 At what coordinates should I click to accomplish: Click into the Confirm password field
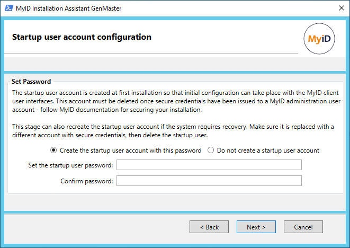209,181
